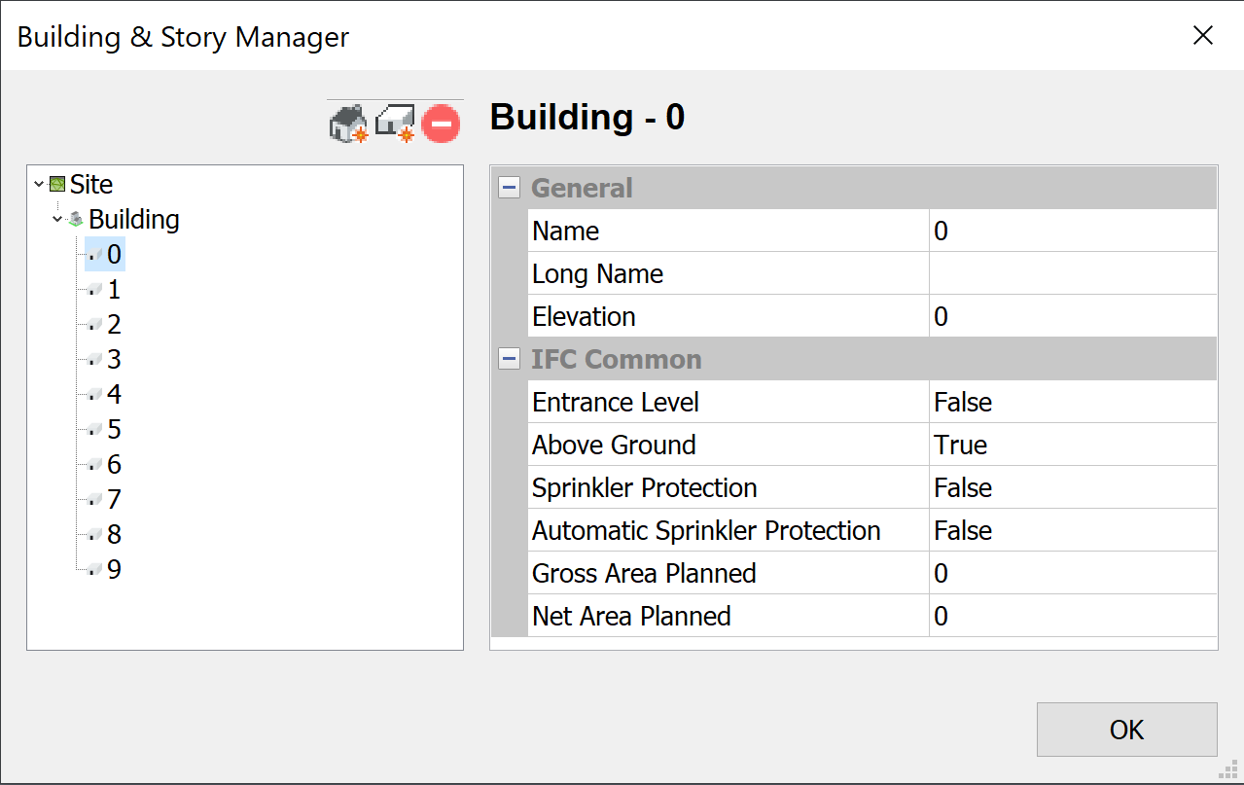Click the icon beside story 9

(94, 570)
